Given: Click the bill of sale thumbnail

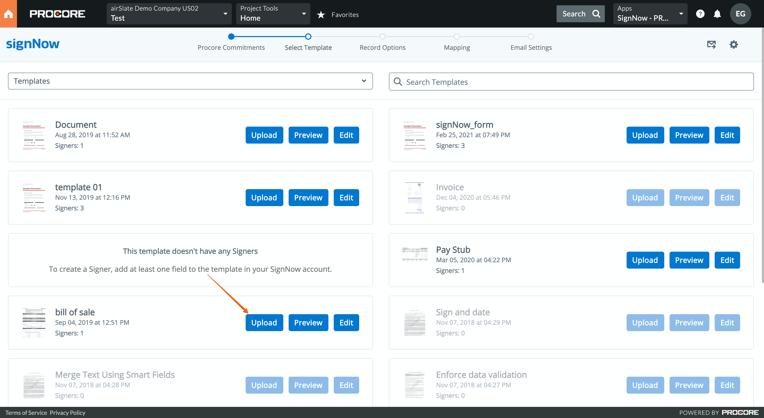Looking at the screenshot, I should [x=34, y=323].
